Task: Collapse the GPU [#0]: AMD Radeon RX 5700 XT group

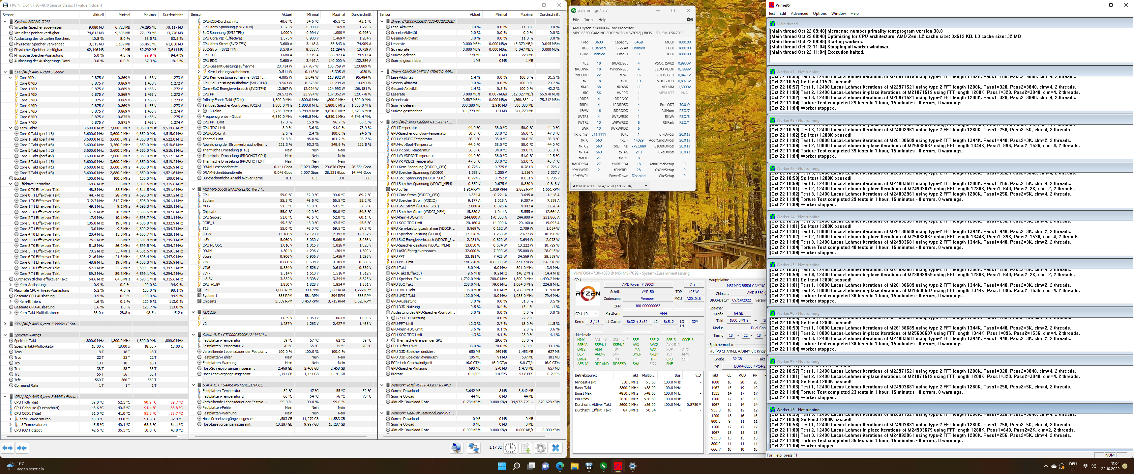Action: click(382, 122)
